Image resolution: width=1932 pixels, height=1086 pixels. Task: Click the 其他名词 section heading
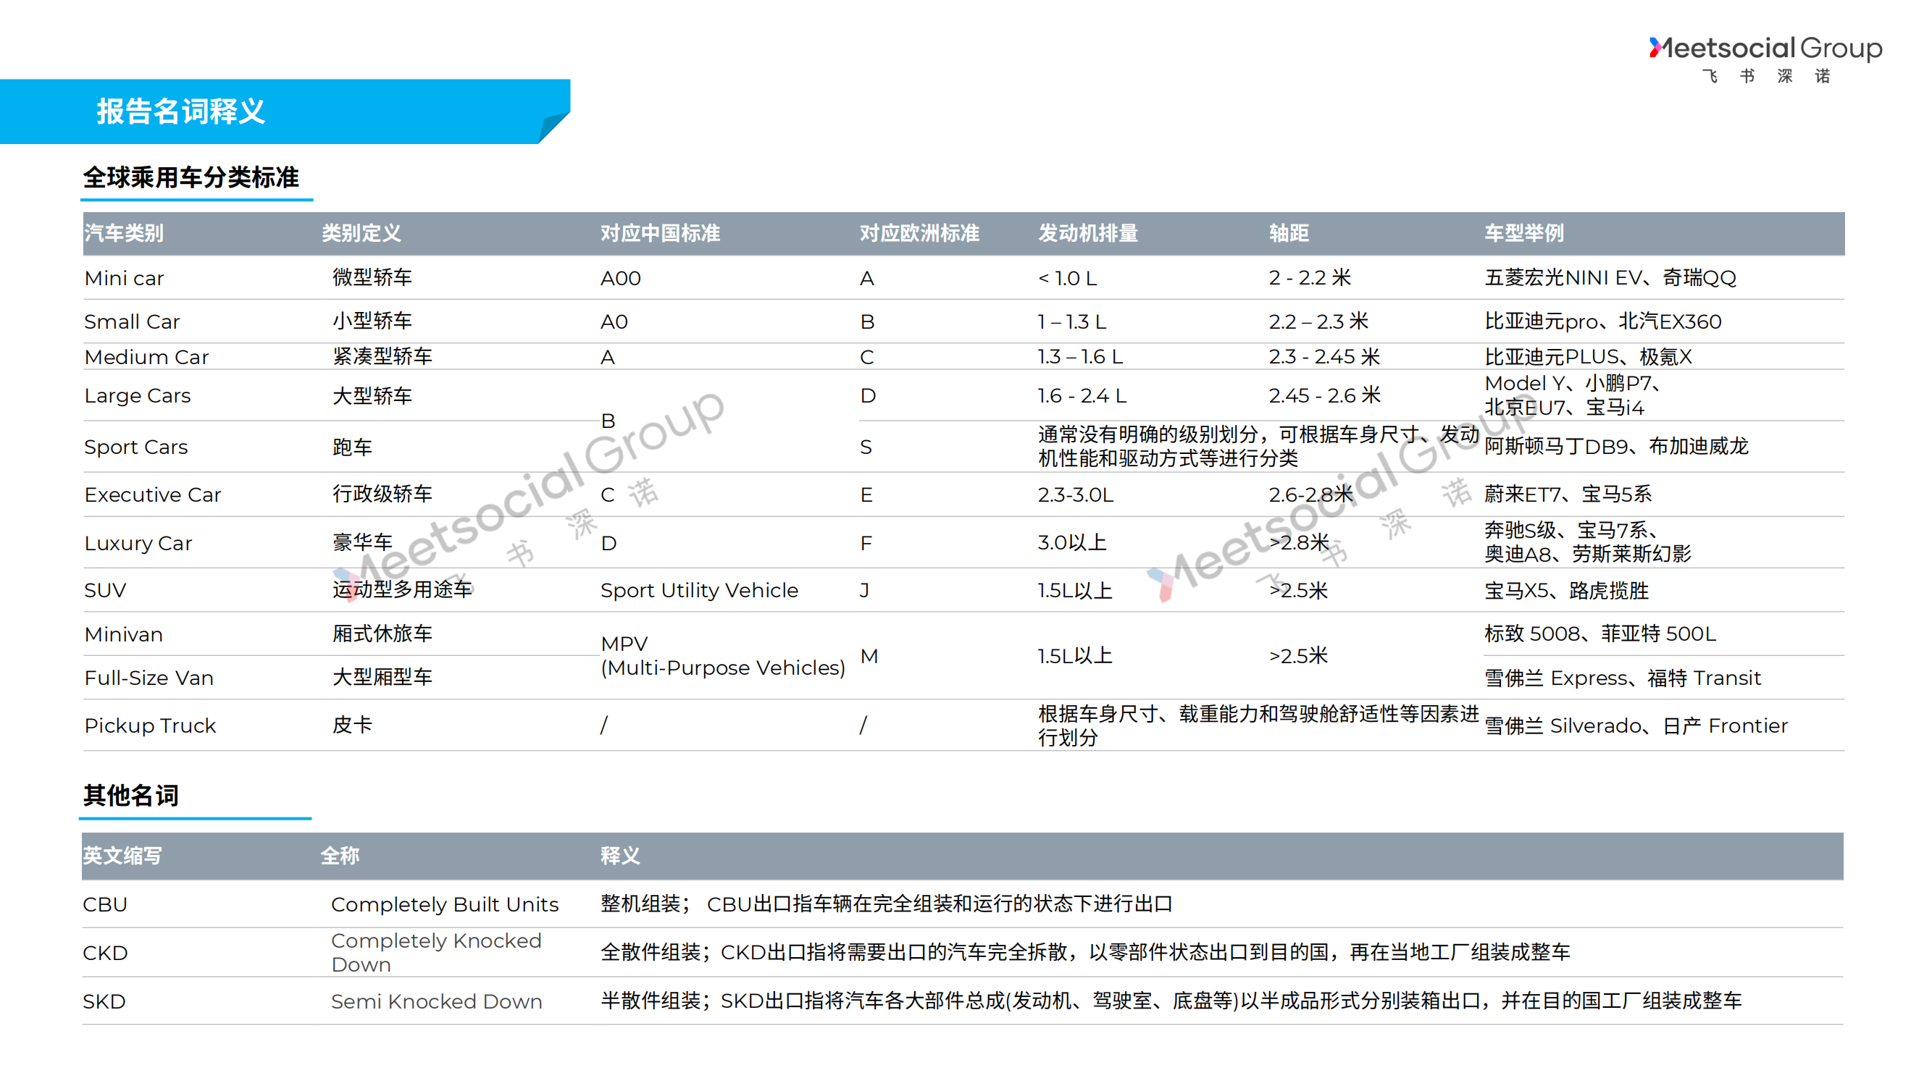coord(130,795)
